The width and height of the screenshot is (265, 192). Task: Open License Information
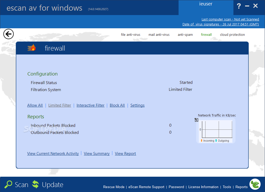click(x=203, y=187)
